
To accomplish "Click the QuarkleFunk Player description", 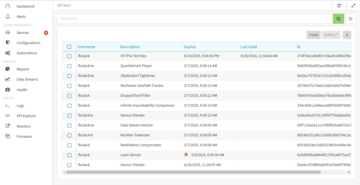I will coord(136,66).
